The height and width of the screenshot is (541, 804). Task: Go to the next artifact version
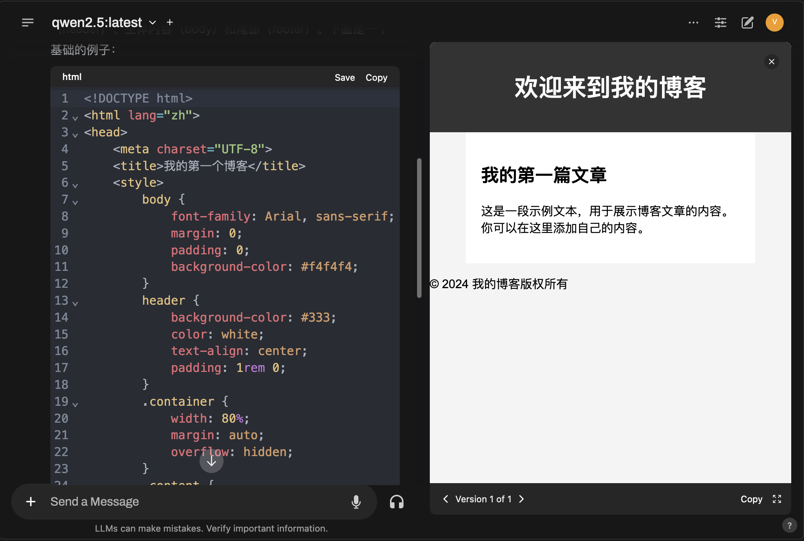521,499
